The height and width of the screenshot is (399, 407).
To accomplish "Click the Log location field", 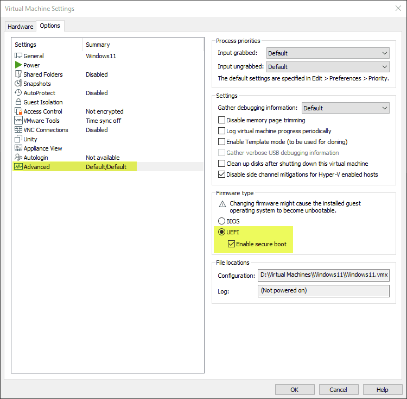I will (x=323, y=291).
